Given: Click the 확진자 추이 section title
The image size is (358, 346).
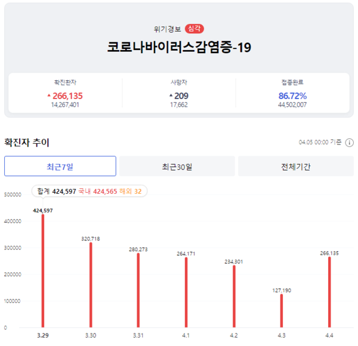Looking at the screenshot, I should [x=27, y=143].
